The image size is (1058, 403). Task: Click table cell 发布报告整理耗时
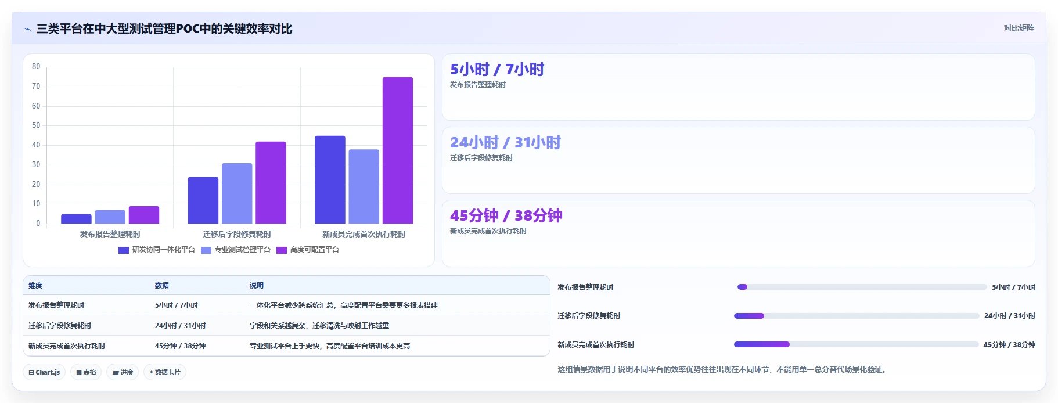pyautogui.click(x=56, y=305)
